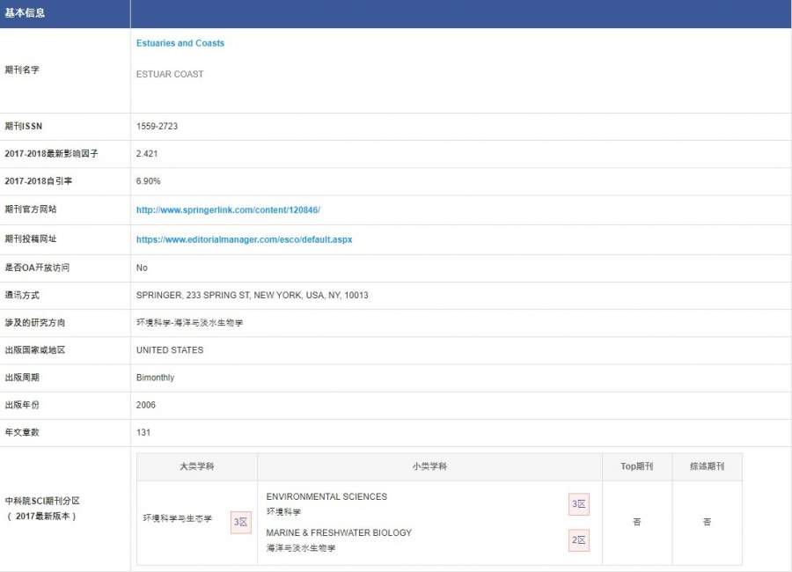Click the ENVIRONMENTAL SCIENCES subcategory text
The image size is (792, 572).
pos(326,496)
